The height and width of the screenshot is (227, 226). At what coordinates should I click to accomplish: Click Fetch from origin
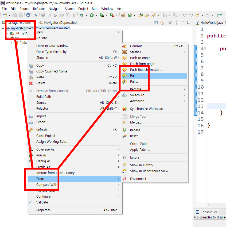[x=154, y=64]
